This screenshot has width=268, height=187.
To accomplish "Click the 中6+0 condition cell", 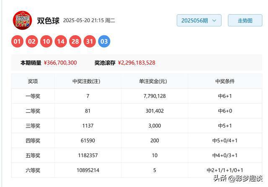I will pos(225,111).
